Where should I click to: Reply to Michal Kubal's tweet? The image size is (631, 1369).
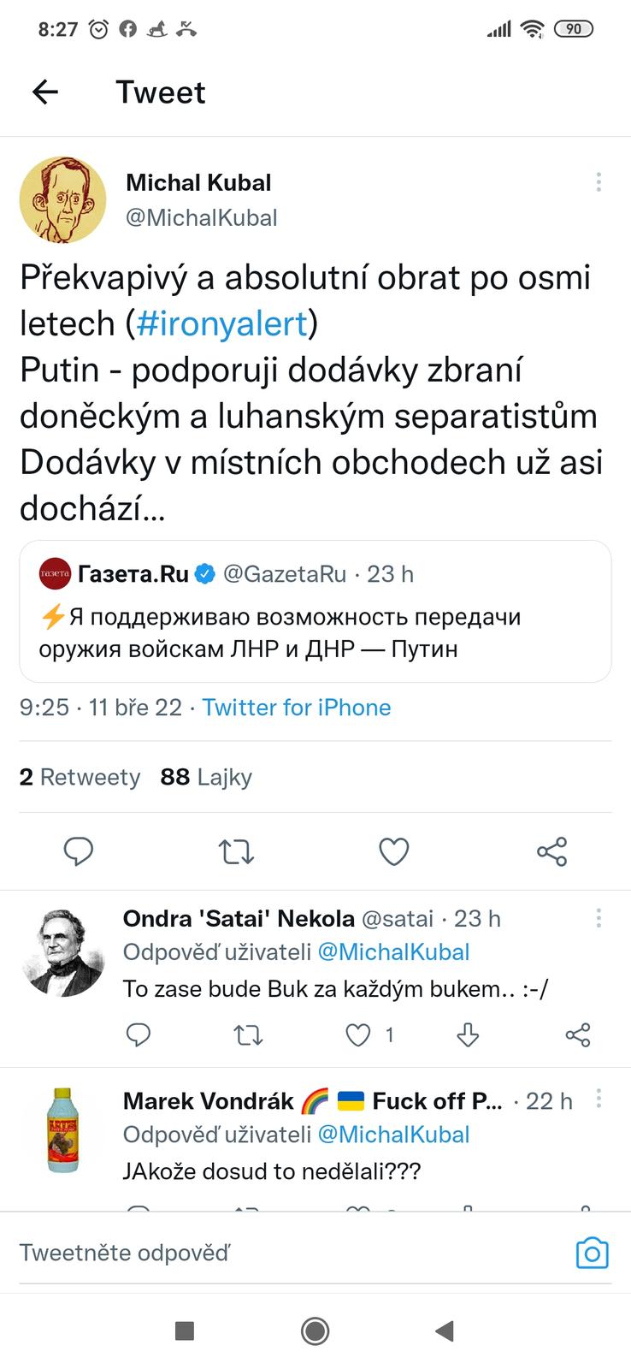(79, 851)
